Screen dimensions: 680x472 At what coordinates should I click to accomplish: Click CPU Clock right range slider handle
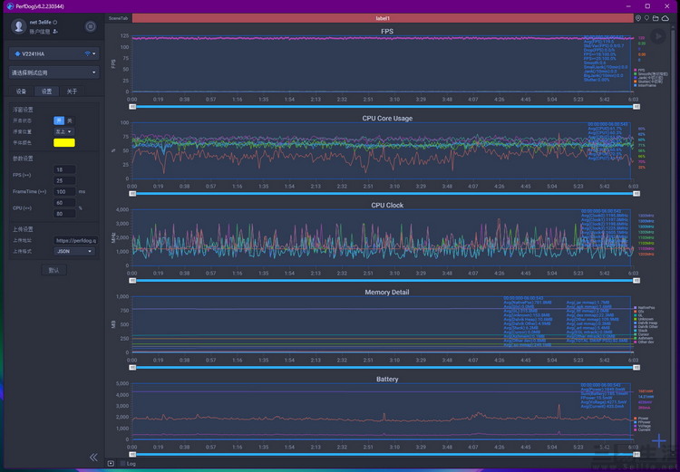(x=636, y=281)
